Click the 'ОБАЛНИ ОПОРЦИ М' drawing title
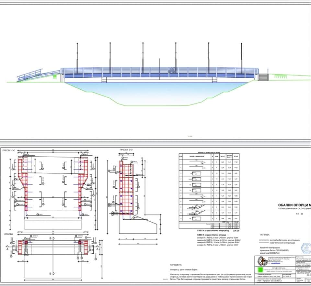Screen dimensions: 311x286 294,205
